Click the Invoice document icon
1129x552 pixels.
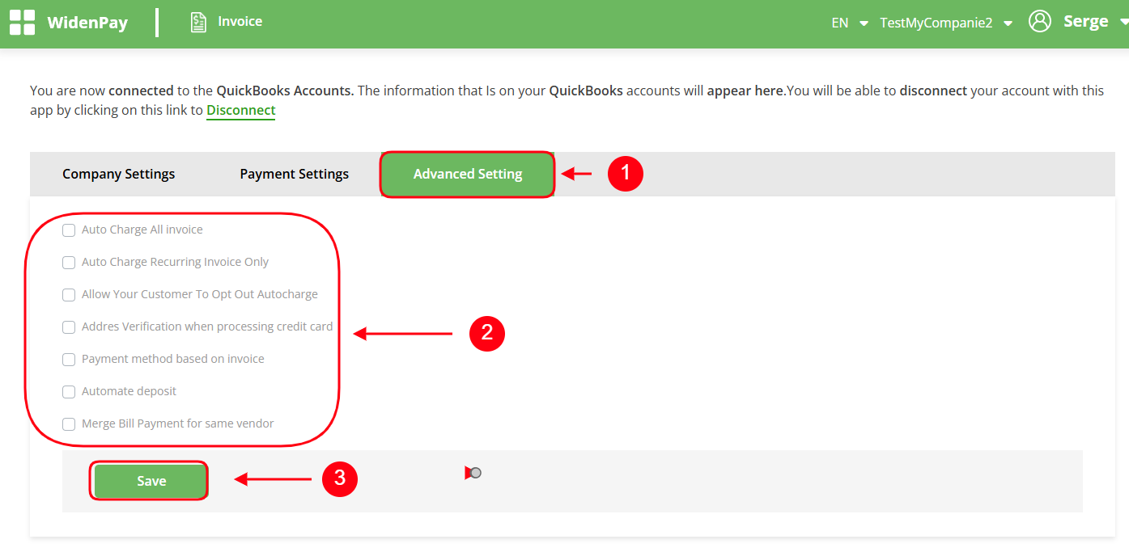(x=198, y=22)
